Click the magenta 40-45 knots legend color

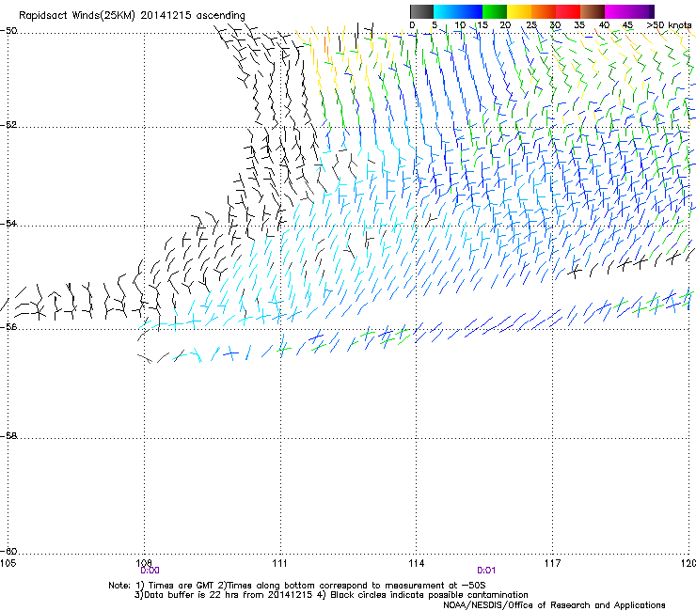(x=617, y=11)
